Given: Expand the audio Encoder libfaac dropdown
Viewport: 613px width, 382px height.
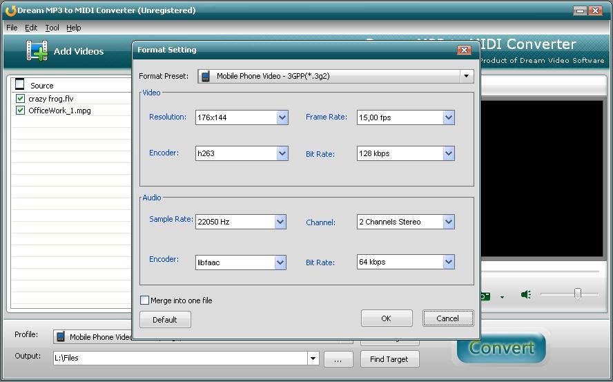Looking at the screenshot, I should tap(280, 262).
